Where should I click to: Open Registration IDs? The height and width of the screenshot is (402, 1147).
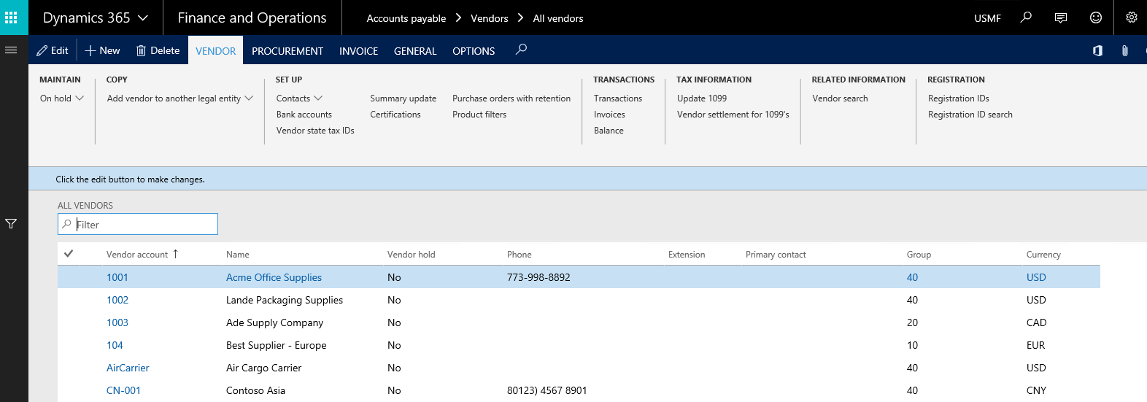959,98
